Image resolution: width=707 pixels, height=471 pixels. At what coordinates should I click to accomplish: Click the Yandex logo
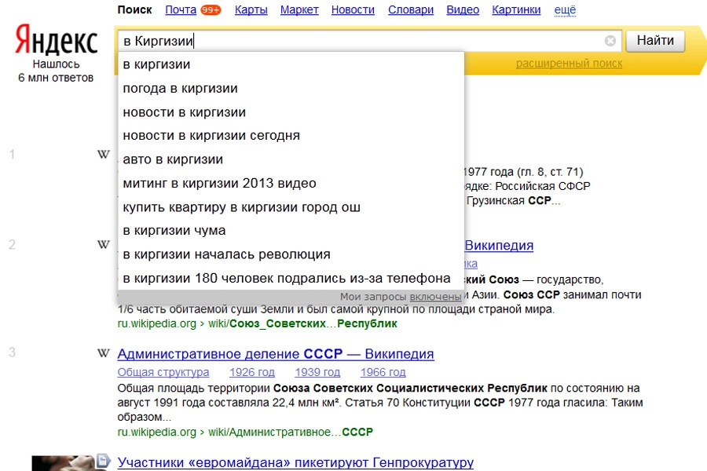pos(55,41)
